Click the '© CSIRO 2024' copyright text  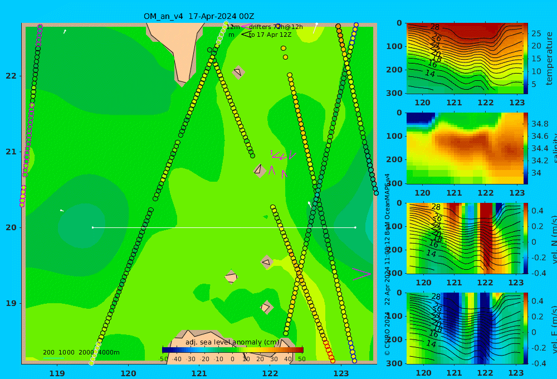point(387,332)
